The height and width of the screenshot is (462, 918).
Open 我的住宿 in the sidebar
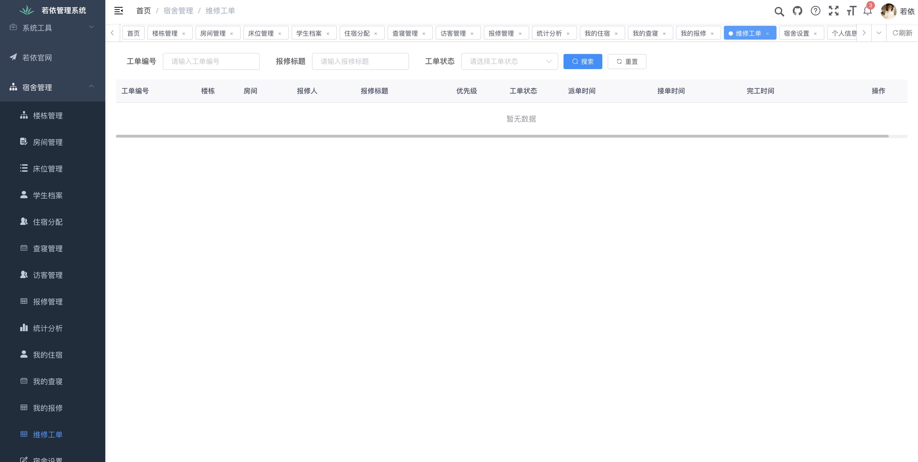pos(53,354)
